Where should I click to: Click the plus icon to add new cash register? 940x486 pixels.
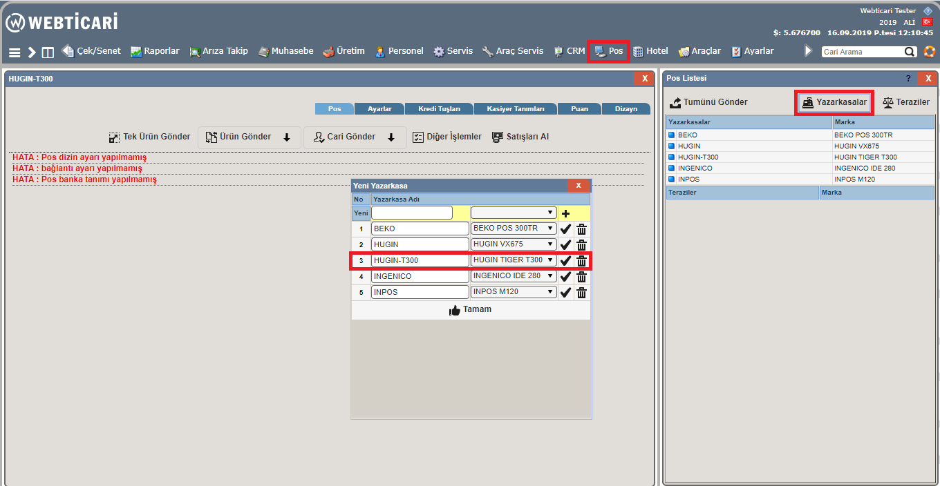click(x=565, y=213)
